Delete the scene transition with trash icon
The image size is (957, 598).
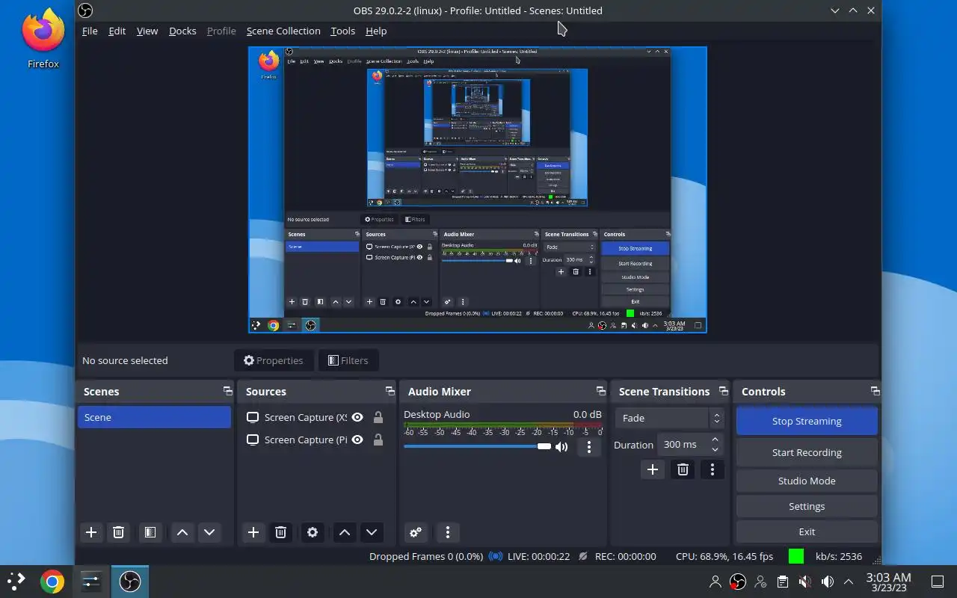683,469
